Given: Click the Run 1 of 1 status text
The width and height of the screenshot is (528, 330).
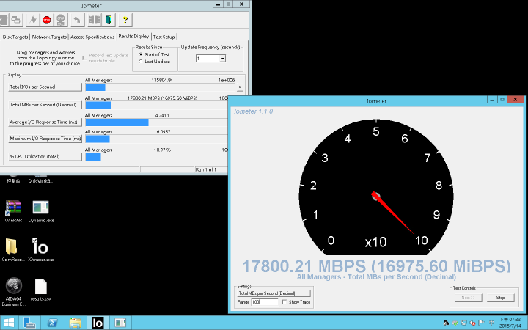Looking at the screenshot, I should click(x=205, y=169).
